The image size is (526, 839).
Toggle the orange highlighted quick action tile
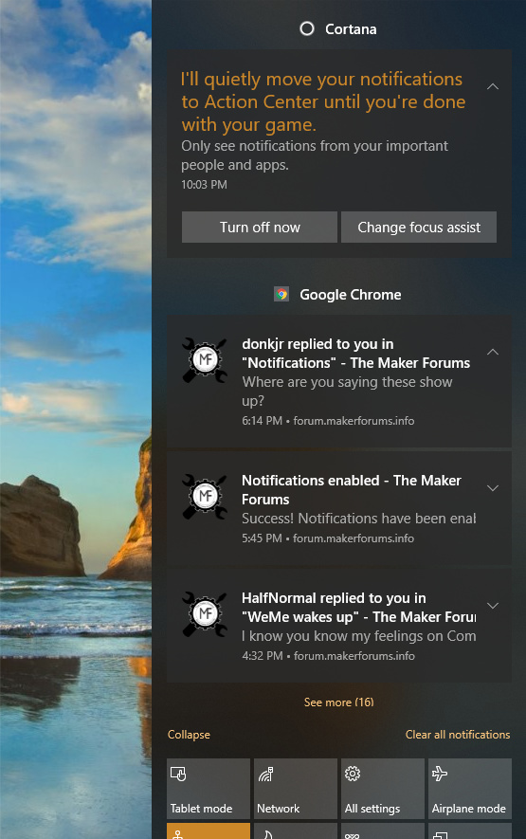point(209,831)
